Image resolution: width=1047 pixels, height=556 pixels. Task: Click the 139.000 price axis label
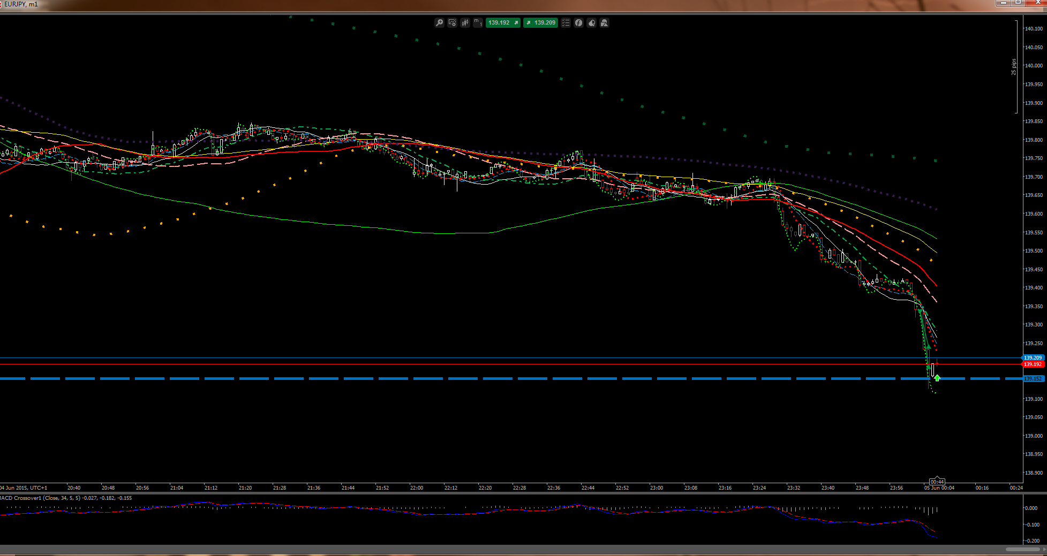click(1034, 436)
